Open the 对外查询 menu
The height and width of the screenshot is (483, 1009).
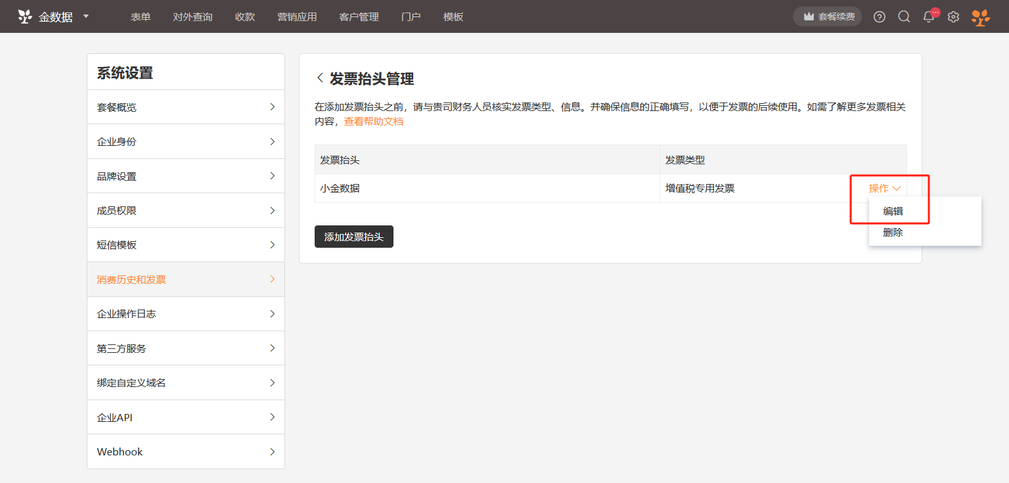pos(192,16)
